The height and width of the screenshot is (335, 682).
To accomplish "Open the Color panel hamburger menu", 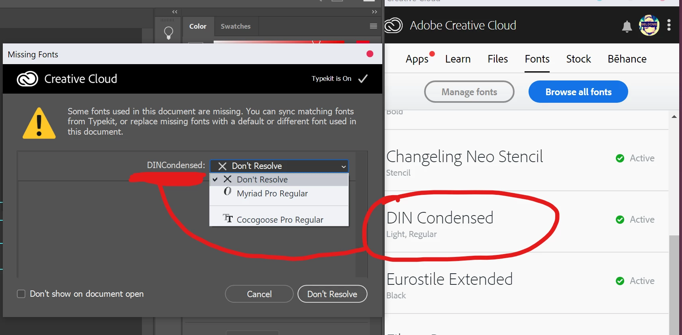I will [373, 26].
